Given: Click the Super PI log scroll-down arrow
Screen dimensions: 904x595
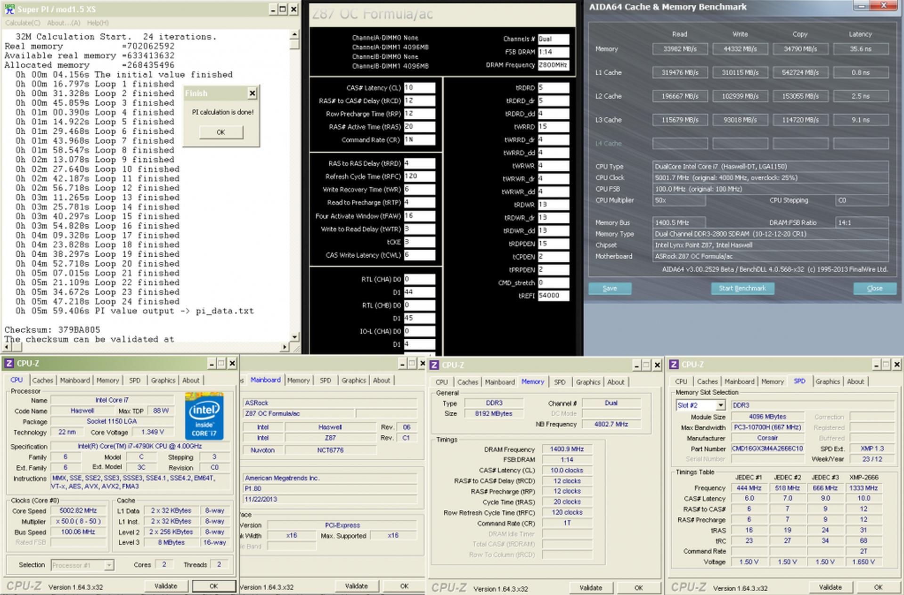Looking at the screenshot, I should [294, 337].
